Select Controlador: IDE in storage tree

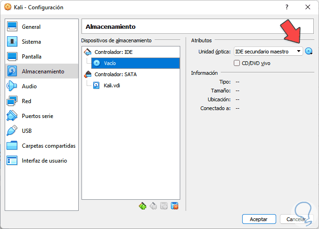point(113,52)
